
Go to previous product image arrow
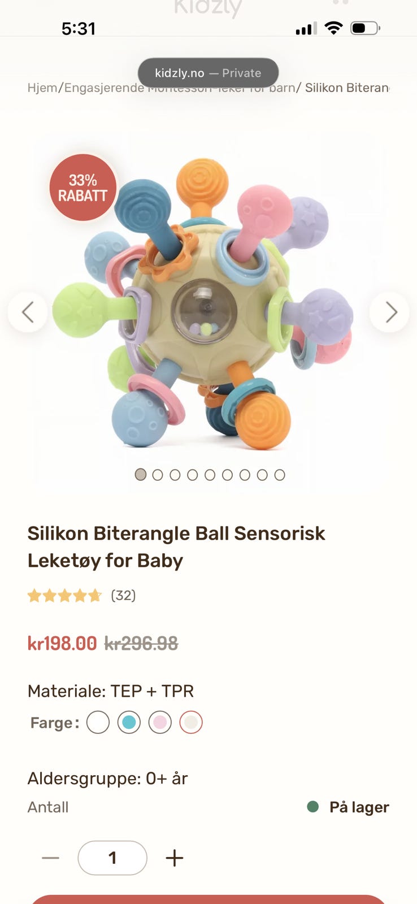[x=28, y=312]
